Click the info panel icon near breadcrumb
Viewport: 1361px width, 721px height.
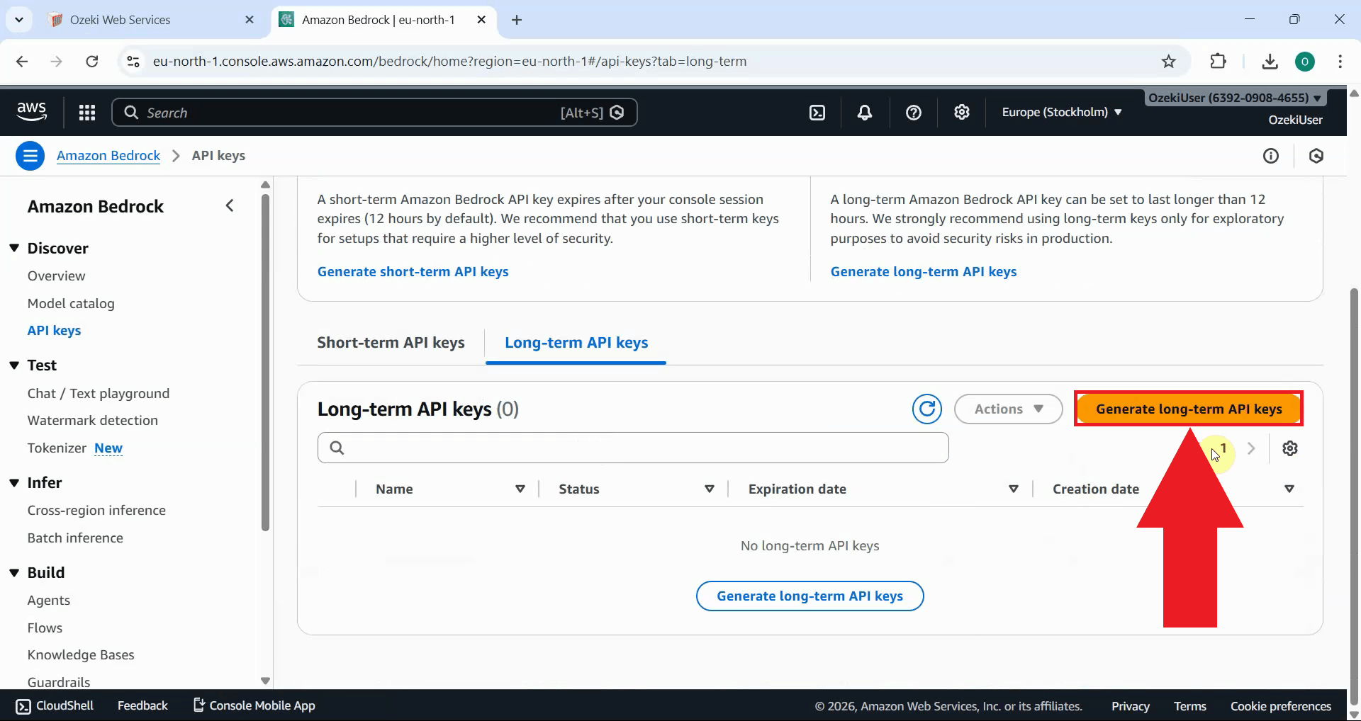click(1271, 156)
